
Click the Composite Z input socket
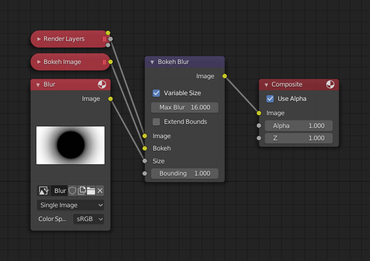[x=259, y=138]
